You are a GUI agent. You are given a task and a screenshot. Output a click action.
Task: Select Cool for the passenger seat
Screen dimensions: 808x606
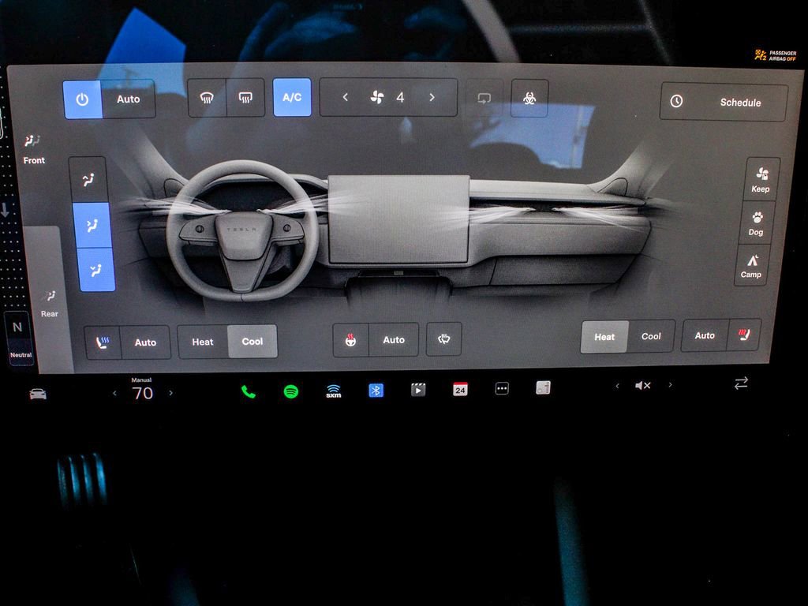(650, 336)
